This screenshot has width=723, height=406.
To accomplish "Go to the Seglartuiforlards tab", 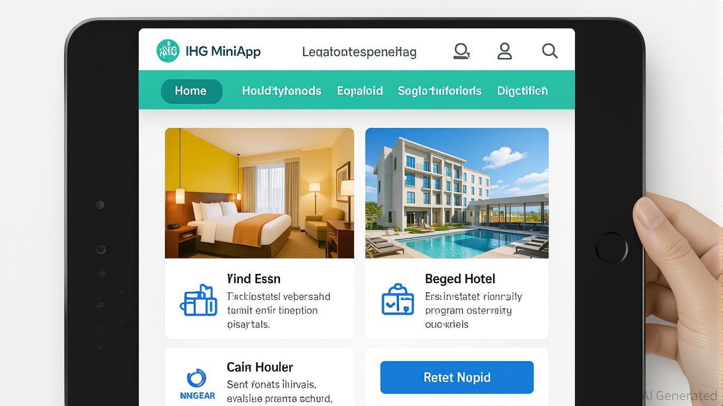I will [x=440, y=91].
